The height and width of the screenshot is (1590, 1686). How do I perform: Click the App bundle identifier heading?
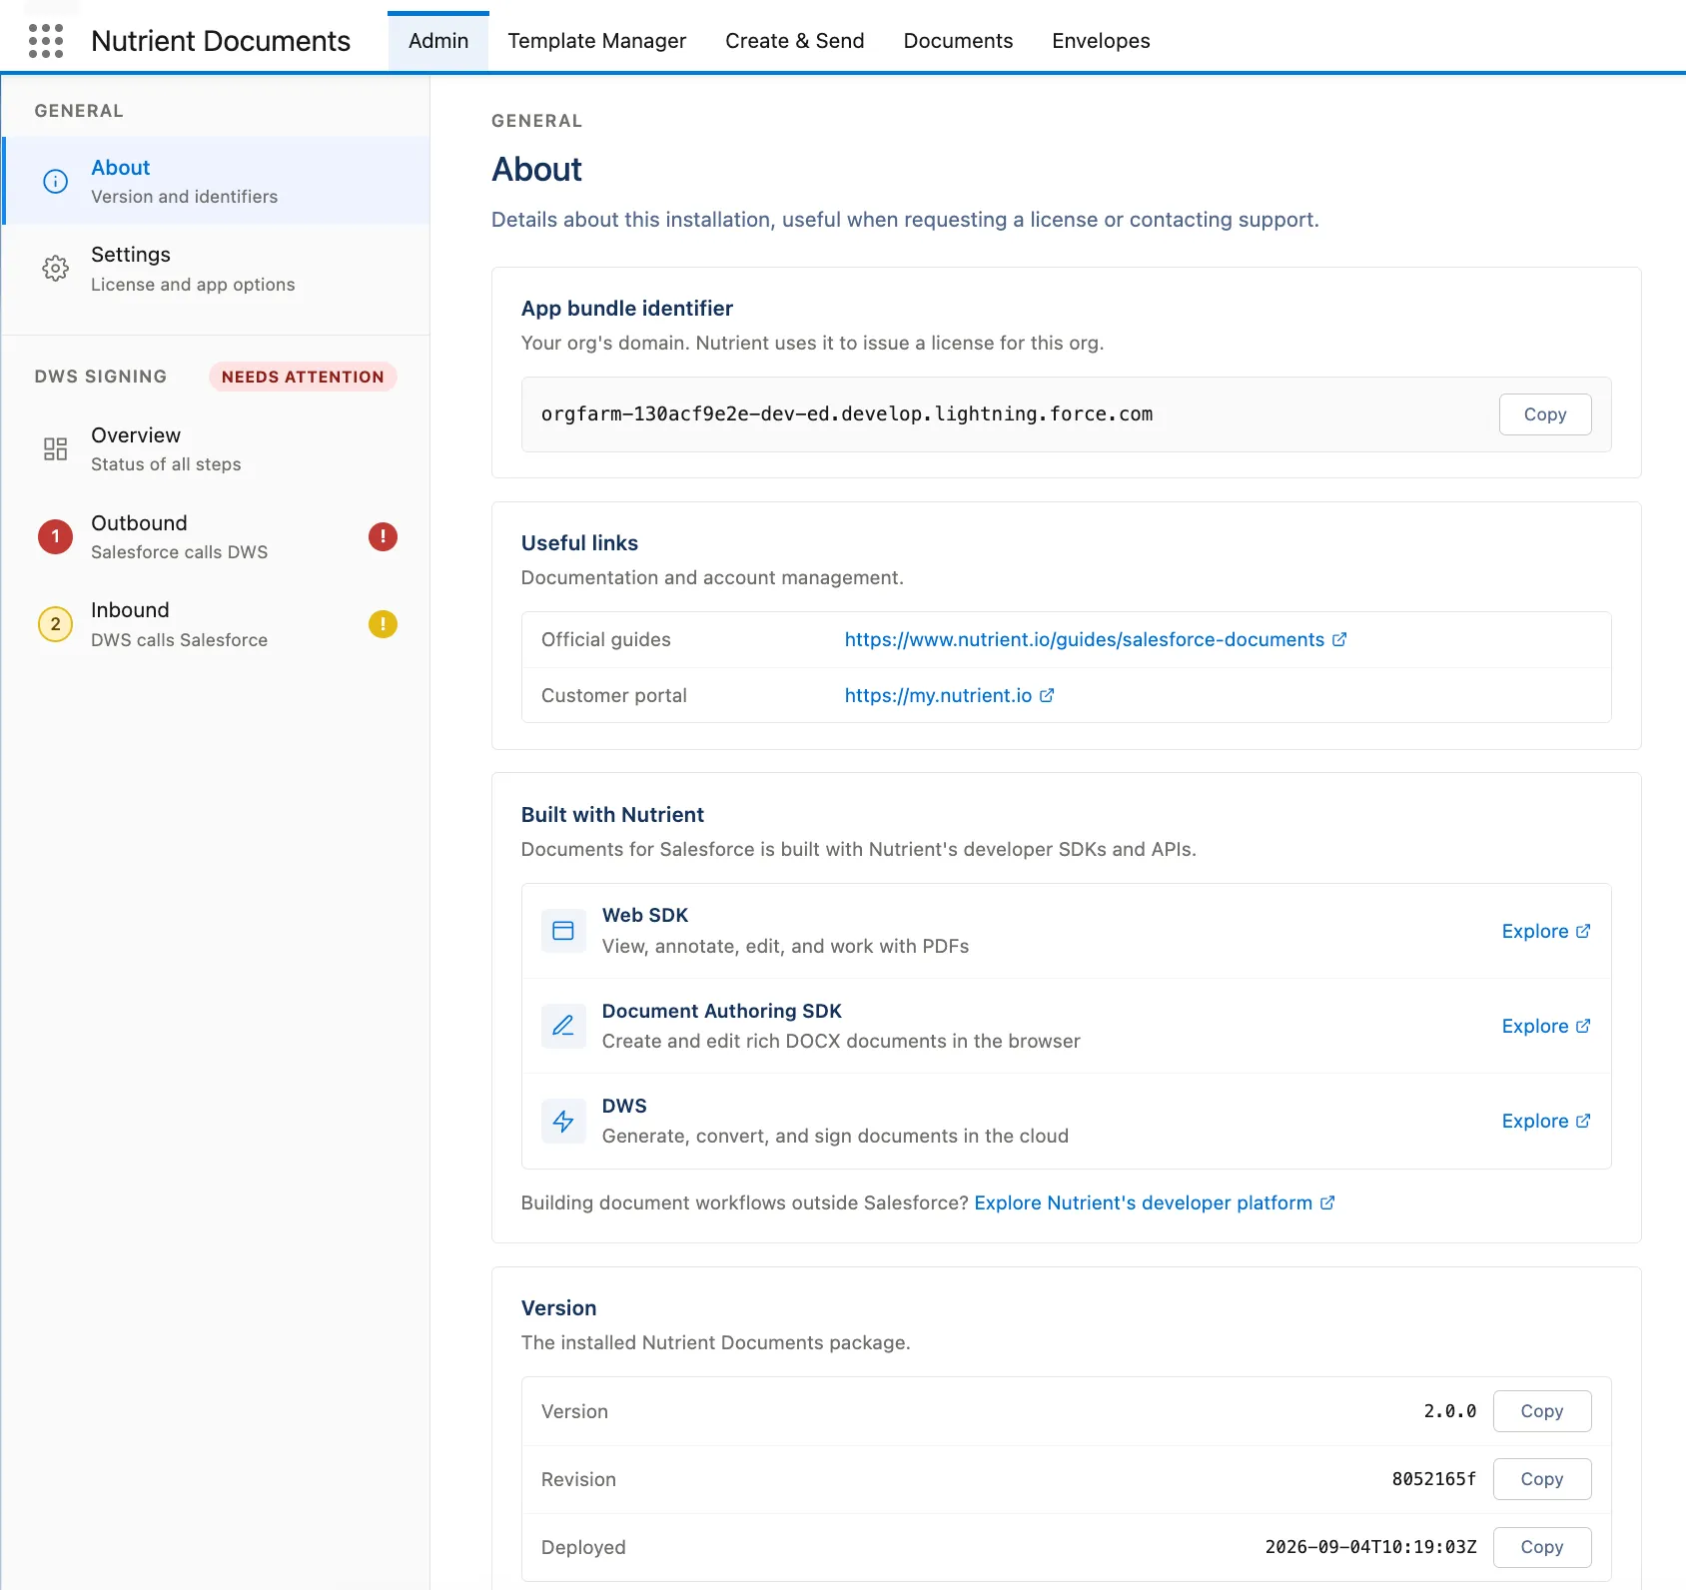tap(627, 309)
